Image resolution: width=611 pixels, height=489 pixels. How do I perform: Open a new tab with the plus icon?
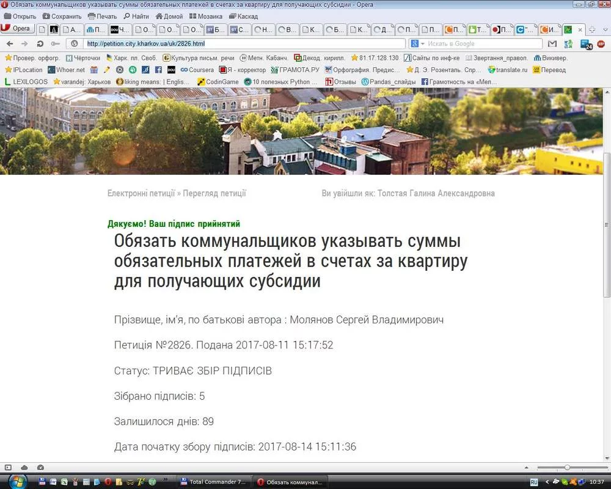coord(592,29)
